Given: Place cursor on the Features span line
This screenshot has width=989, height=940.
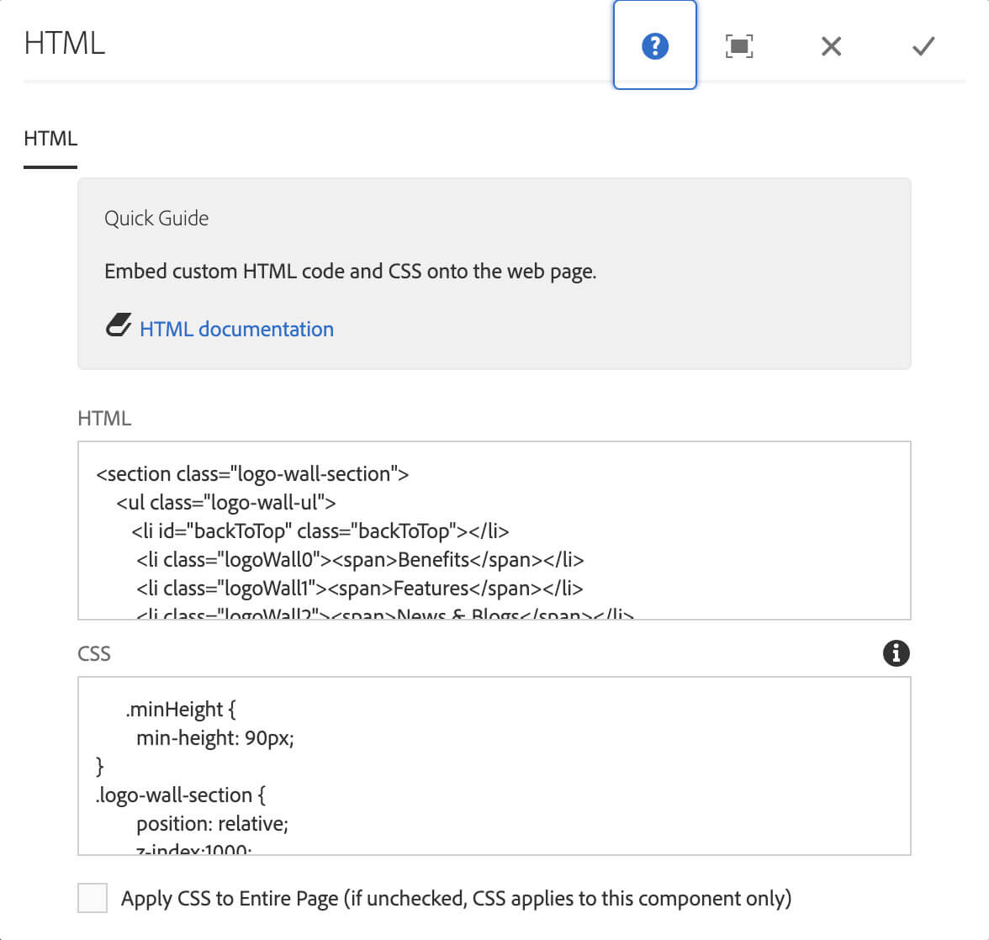Looking at the screenshot, I should pyautogui.click(x=360, y=589).
